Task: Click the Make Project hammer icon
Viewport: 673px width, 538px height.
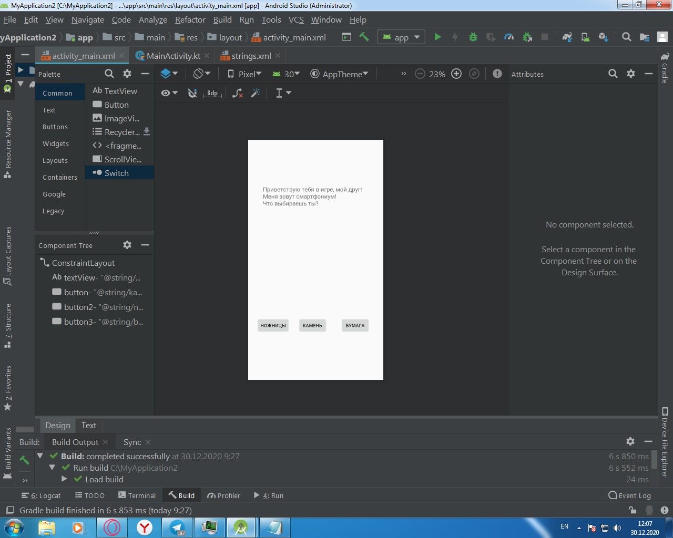Action: pyautogui.click(x=364, y=37)
